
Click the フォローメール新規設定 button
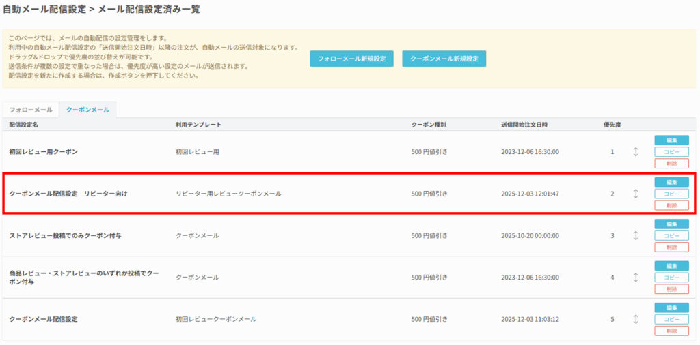(351, 59)
